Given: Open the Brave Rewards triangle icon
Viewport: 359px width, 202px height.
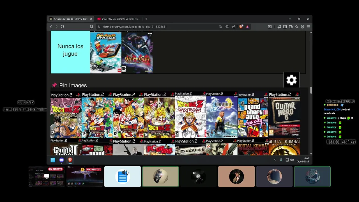Looking at the screenshot, I should coord(247,27).
